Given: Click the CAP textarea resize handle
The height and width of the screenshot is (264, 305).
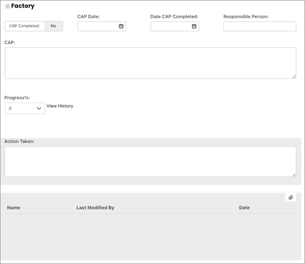Looking at the screenshot, I should point(294,77).
